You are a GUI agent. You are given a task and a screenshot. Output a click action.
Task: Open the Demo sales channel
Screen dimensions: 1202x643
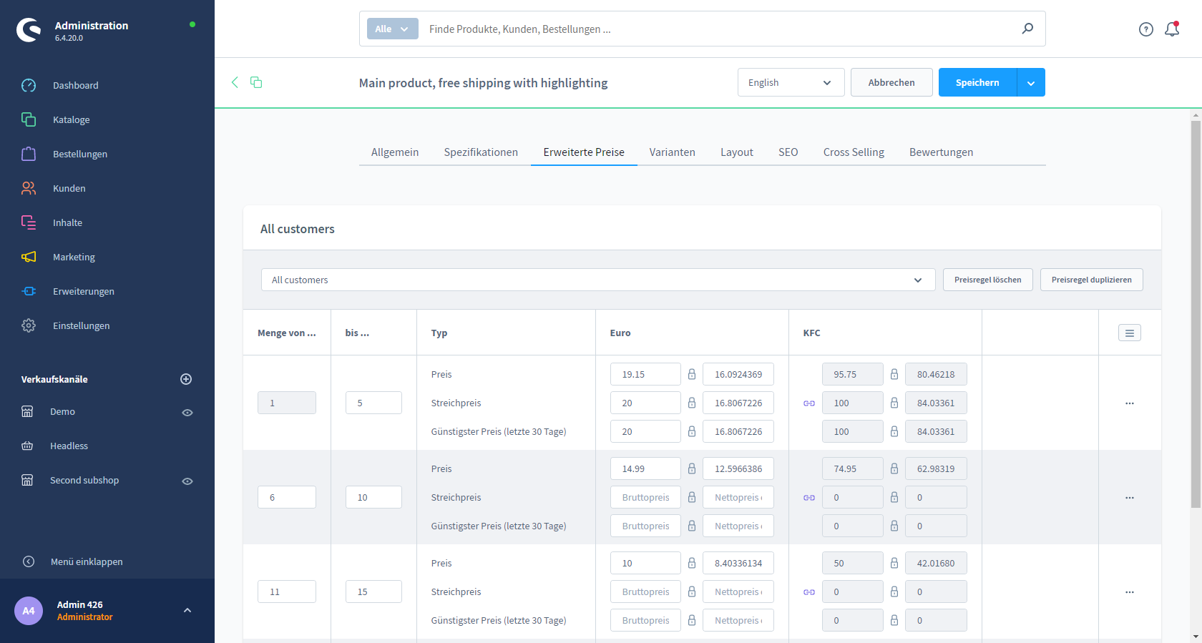[62, 411]
